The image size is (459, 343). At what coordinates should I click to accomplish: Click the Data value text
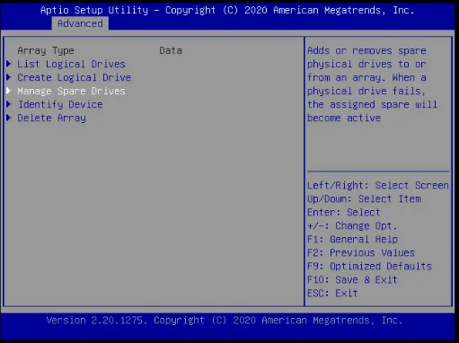(x=171, y=50)
